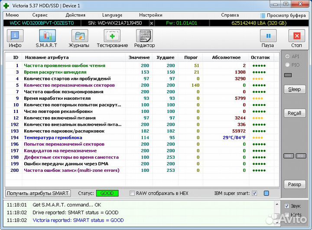Open the Меню menu
The width and height of the screenshot is (312, 230).
coord(12,15)
